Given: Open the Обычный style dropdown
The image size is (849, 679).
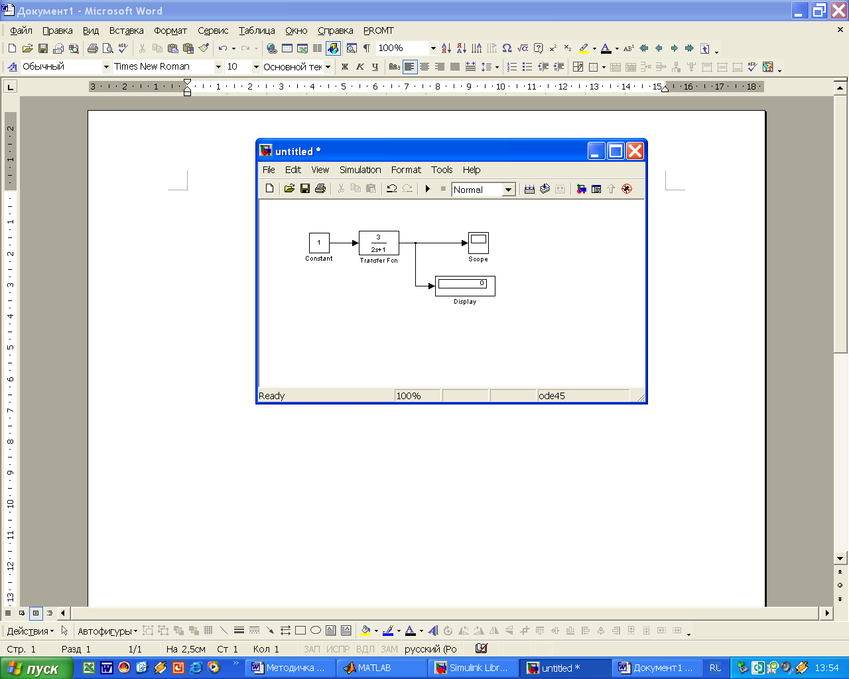Looking at the screenshot, I should [106, 67].
